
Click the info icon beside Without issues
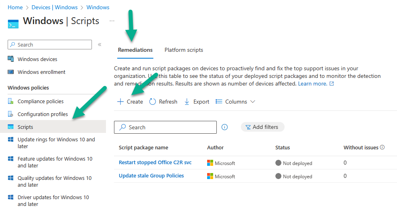coord(382,147)
